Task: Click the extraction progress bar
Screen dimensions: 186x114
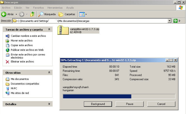Action: point(119,96)
